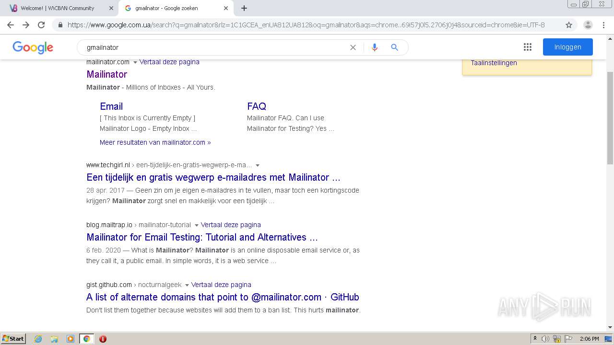Open the Email sitelink
The height and width of the screenshot is (345, 614).
coord(111,106)
